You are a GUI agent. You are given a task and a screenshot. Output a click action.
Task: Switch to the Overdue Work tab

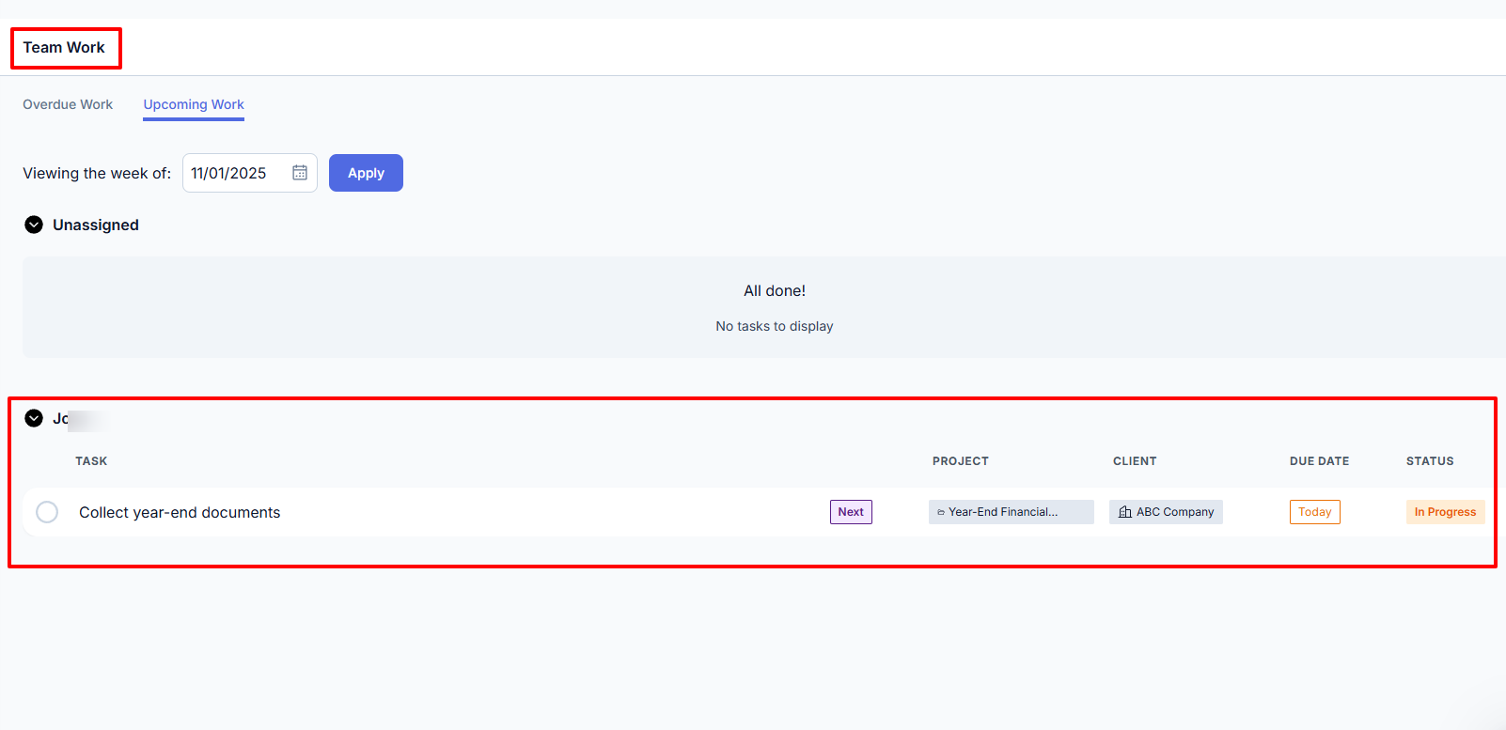tap(68, 104)
